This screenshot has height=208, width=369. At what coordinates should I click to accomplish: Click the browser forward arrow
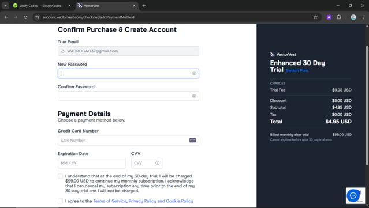tap(16, 17)
